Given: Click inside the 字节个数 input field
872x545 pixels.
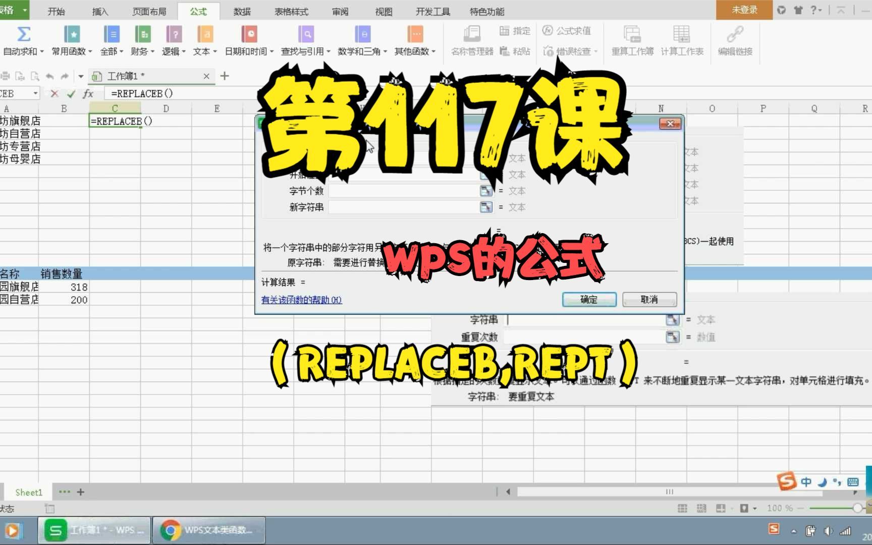Looking at the screenshot, I should [x=404, y=191].
